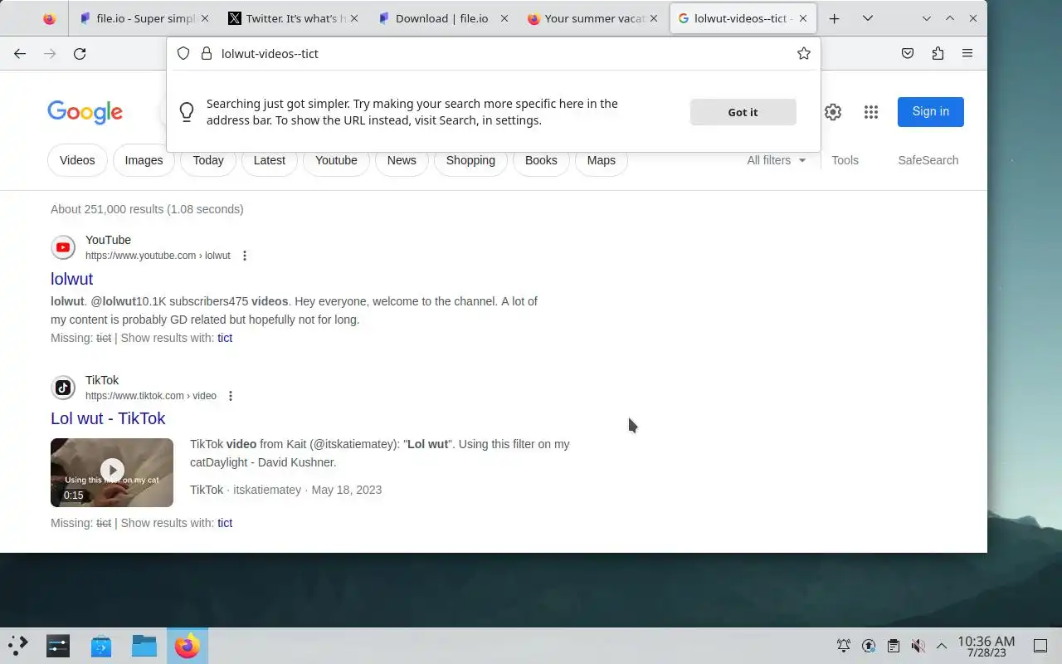Open the Google apps grid
Viewport: 1062px width, 664px height.
click(870, 112)
